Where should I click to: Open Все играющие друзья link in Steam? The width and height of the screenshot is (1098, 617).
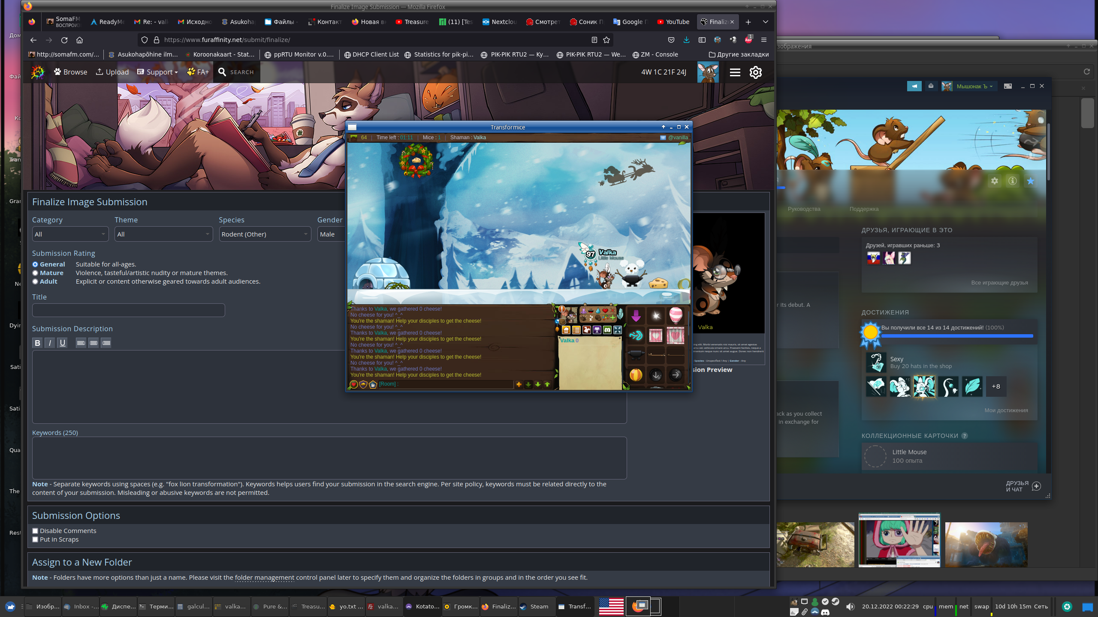click(x=999, y=283)
